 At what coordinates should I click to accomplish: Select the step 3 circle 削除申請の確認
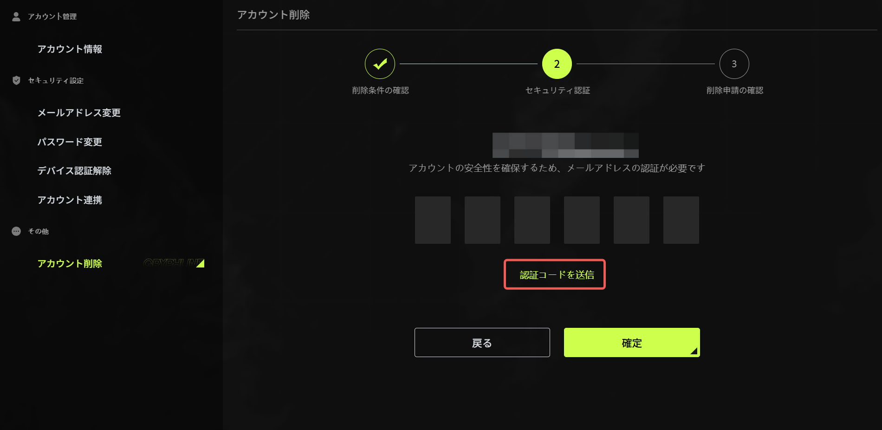[x=734, y=64]
